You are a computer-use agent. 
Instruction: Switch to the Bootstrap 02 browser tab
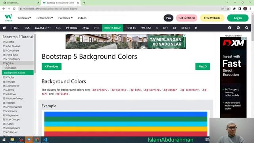click(21, 3)
